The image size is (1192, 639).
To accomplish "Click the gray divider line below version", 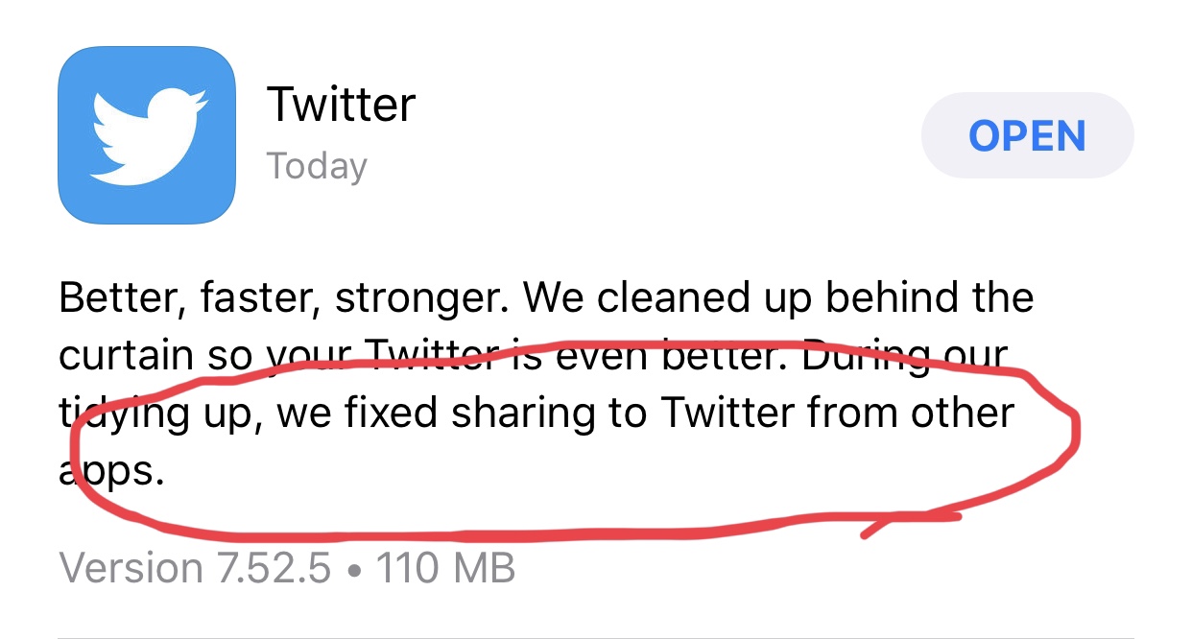I will 625,635.
